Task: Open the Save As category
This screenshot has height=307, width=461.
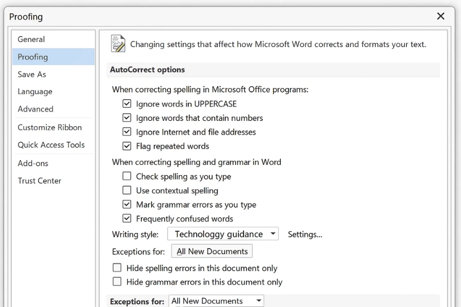Action: [32, 74]
